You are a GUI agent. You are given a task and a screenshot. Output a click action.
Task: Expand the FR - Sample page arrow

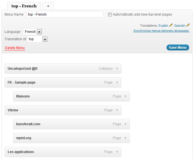click(x=117, y=82)
